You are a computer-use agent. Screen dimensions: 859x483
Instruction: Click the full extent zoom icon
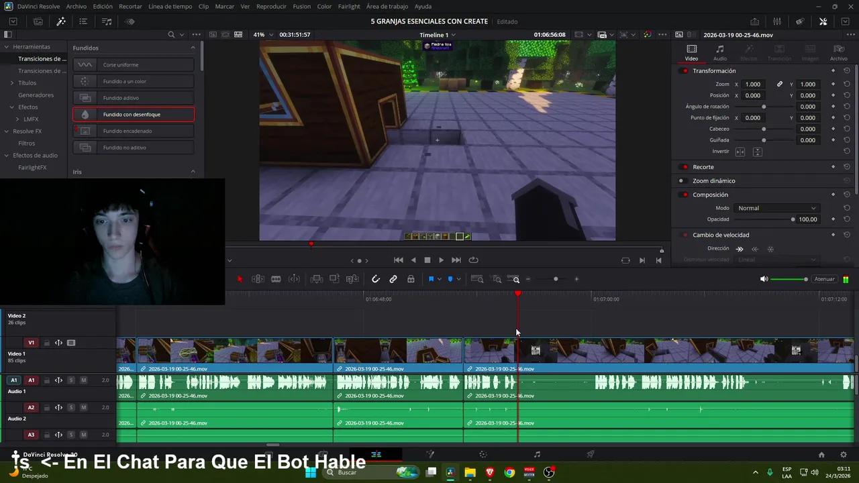coord(477,279)
